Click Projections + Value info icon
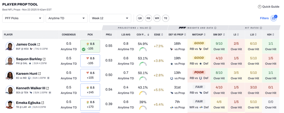Screen dimensions: 284x113 pos(150,28)
